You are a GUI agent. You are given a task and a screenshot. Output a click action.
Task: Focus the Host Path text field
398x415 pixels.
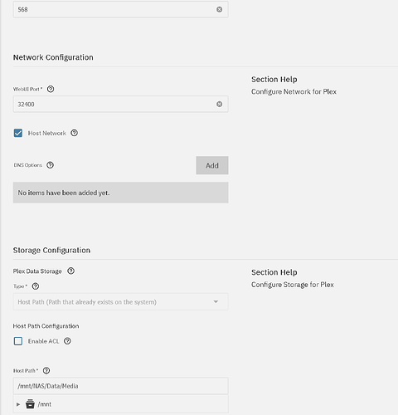click(x=120, y=386)
